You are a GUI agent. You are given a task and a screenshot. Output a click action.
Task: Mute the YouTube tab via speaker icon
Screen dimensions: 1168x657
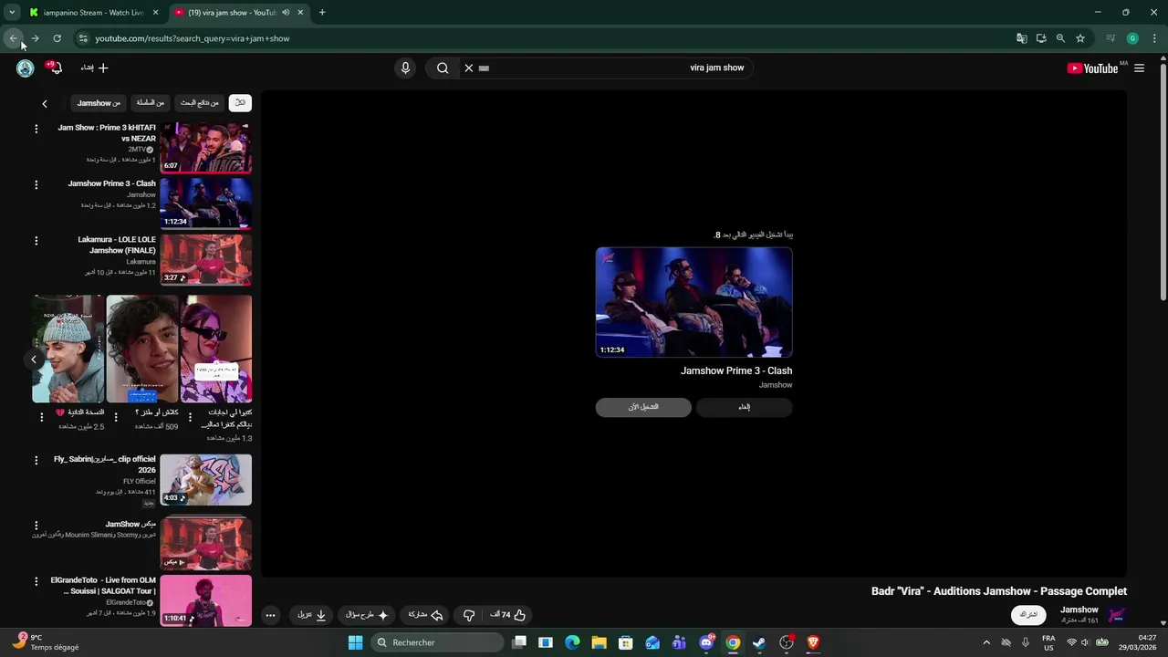[x=286, y=13]
